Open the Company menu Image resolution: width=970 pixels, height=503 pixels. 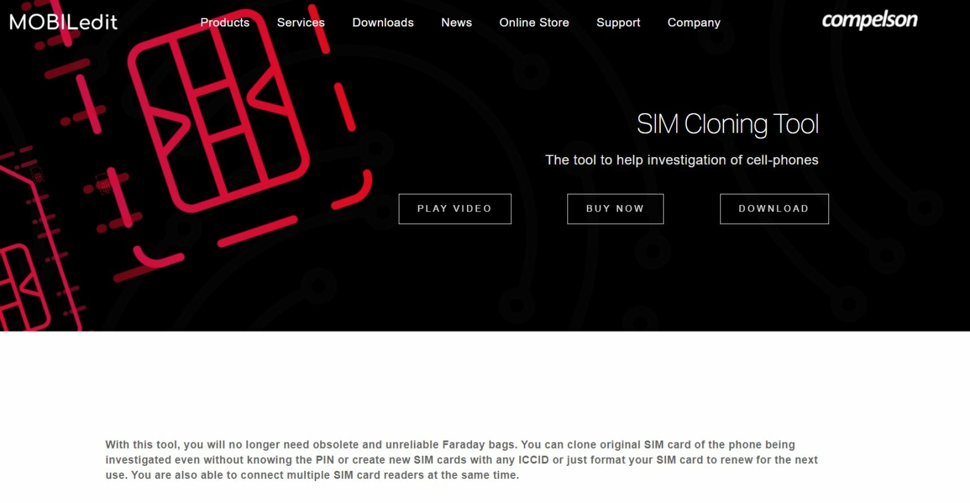[694, 23]
